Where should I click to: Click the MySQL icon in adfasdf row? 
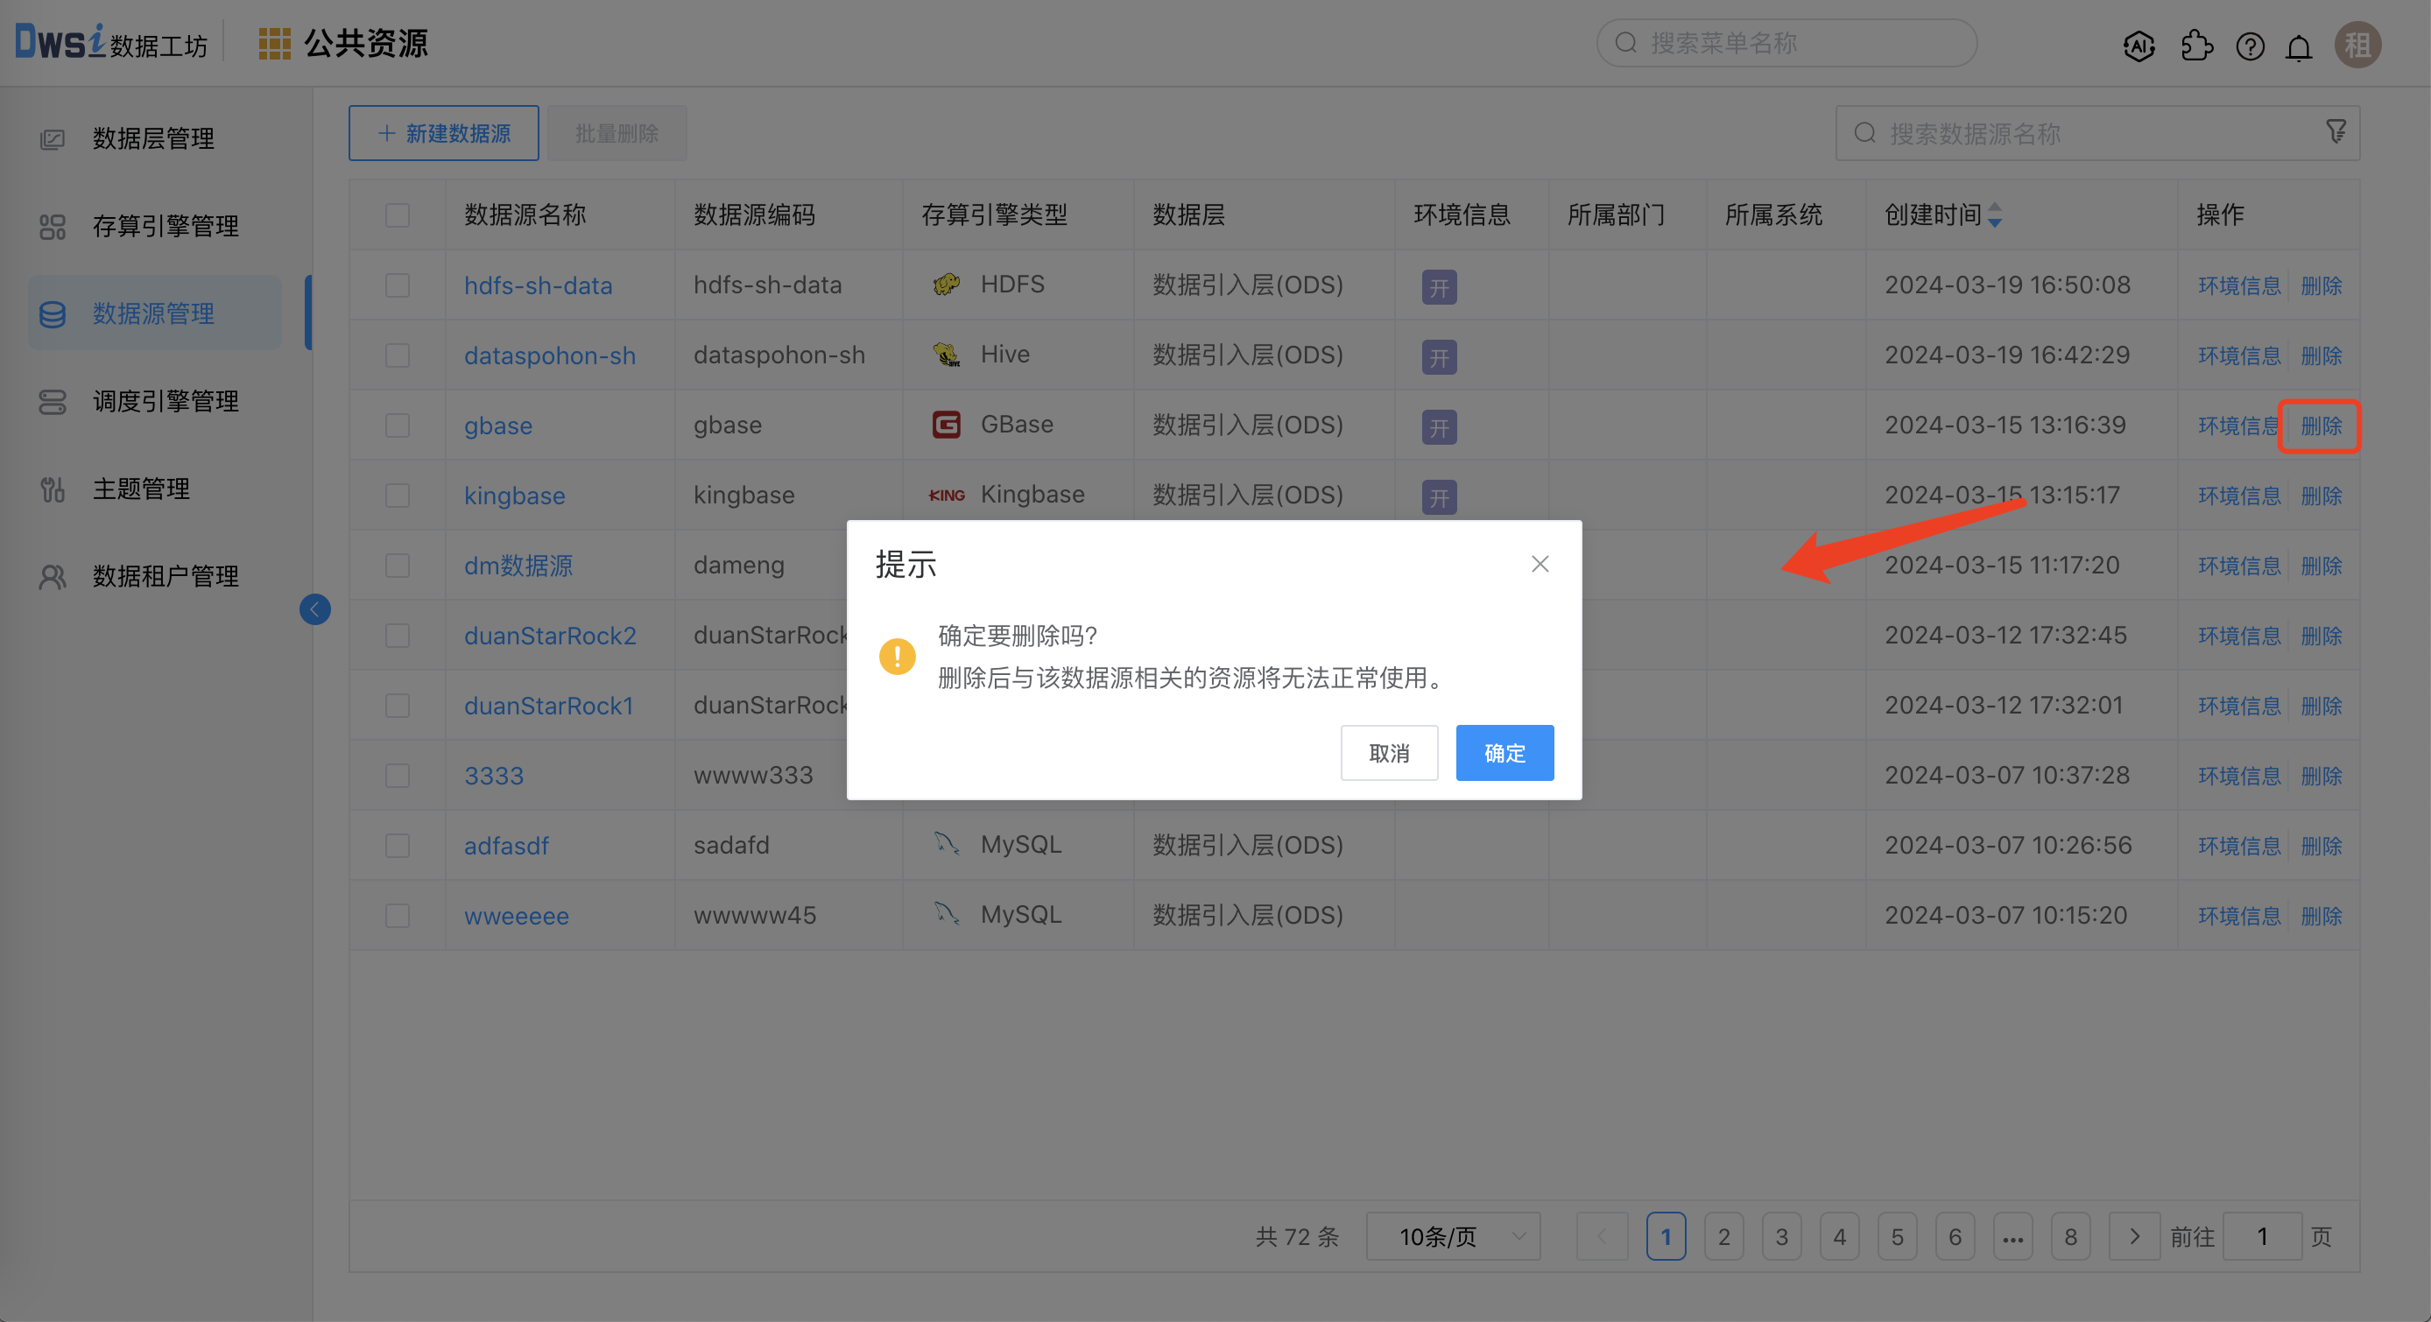[x=948, y=845]
